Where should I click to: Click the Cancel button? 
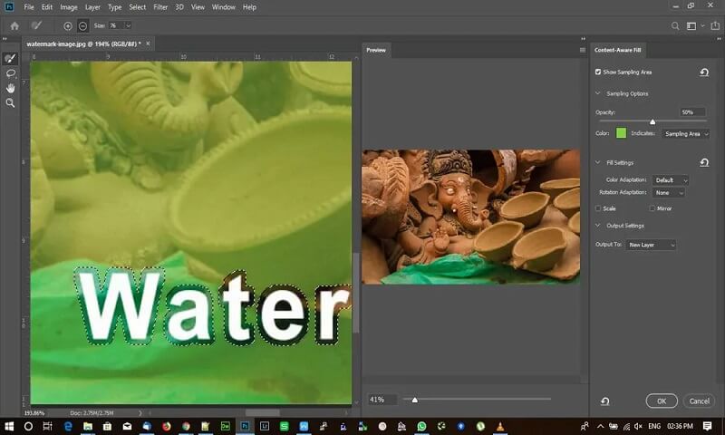coord(699,401)
